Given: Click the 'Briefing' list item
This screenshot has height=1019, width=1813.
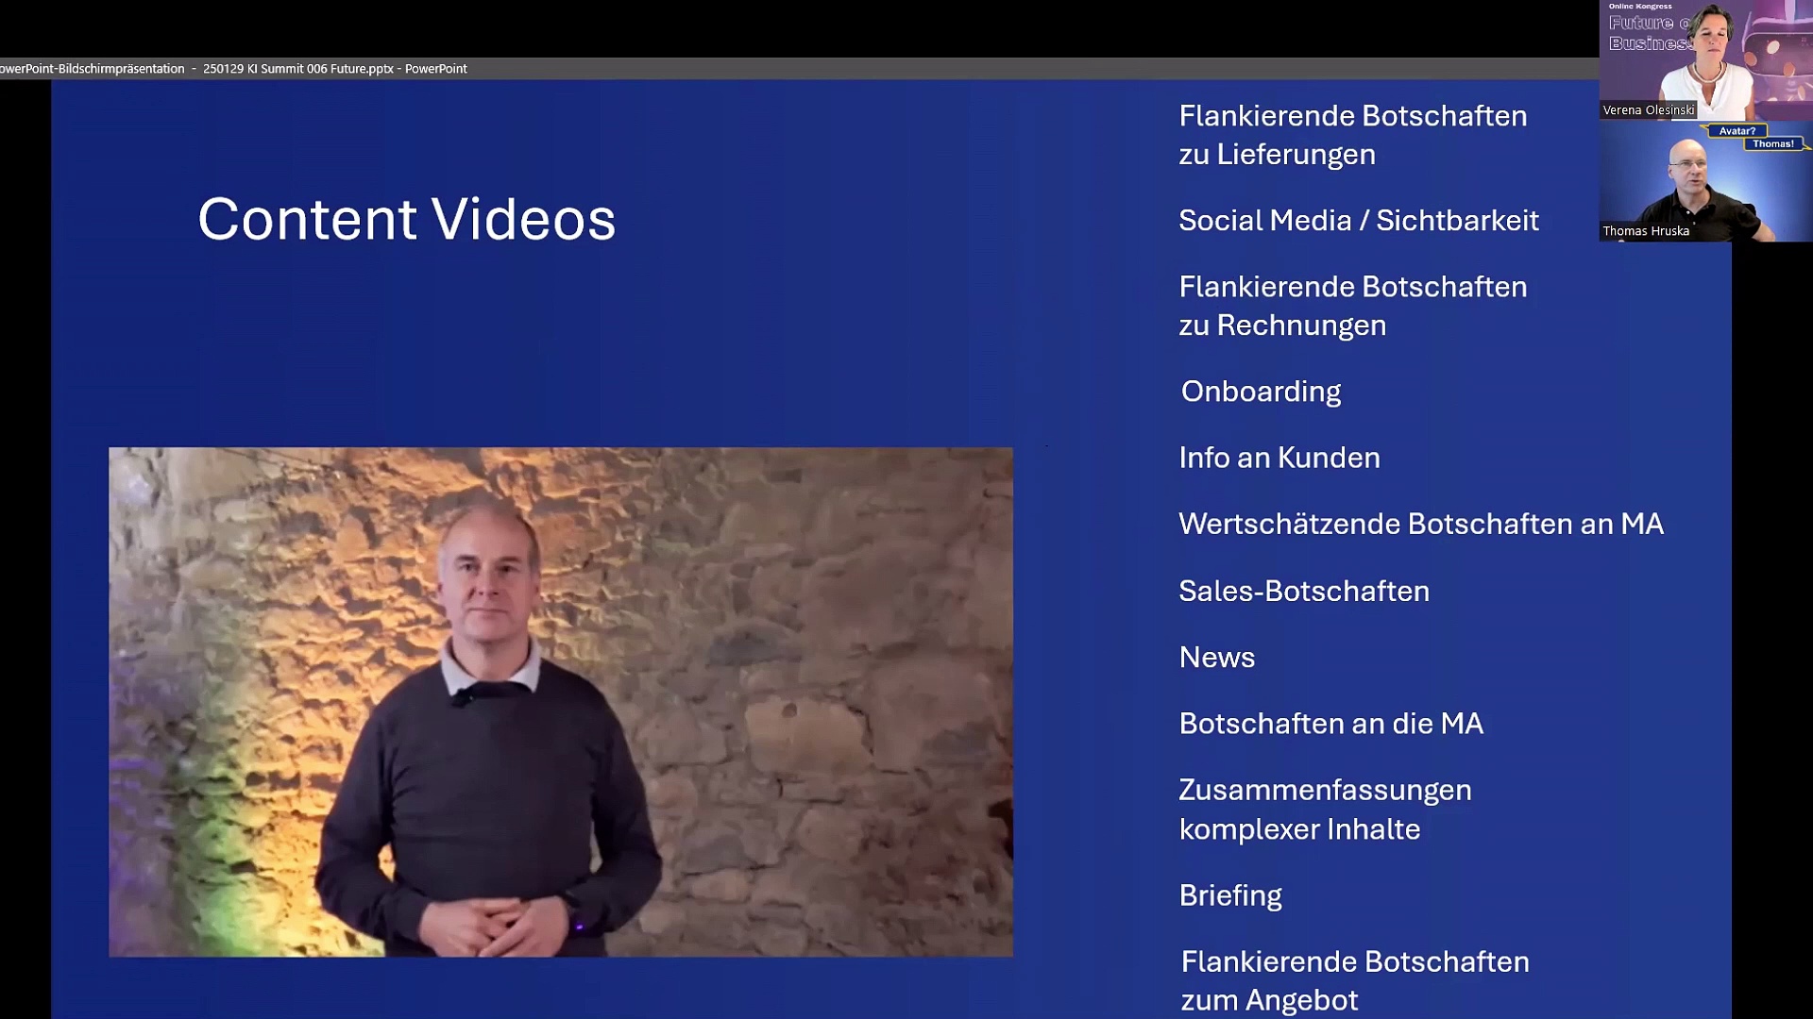Looking at the screenshot, I should 1229,895.
